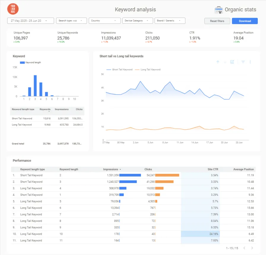
Task: Open the date range dropdown
Action: 31,21
